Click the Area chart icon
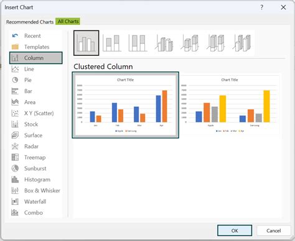Screen dimensions: 295x241 coord(15,102)
